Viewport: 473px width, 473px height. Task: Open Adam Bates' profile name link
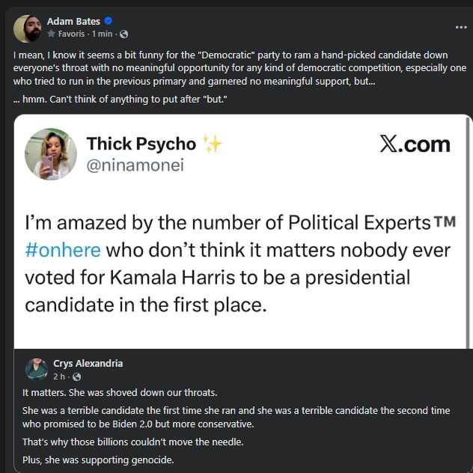[73, 22]
